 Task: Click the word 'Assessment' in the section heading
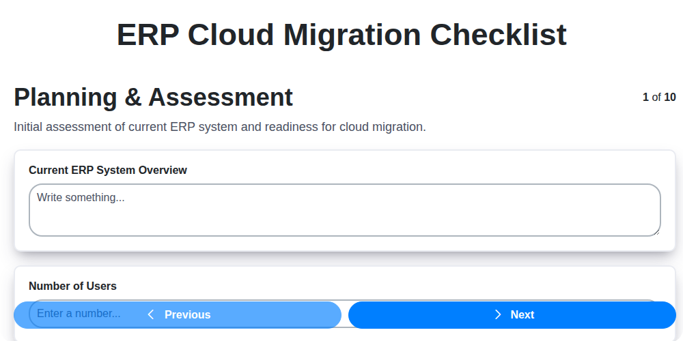pyautogui.click(x=221, y=98)
